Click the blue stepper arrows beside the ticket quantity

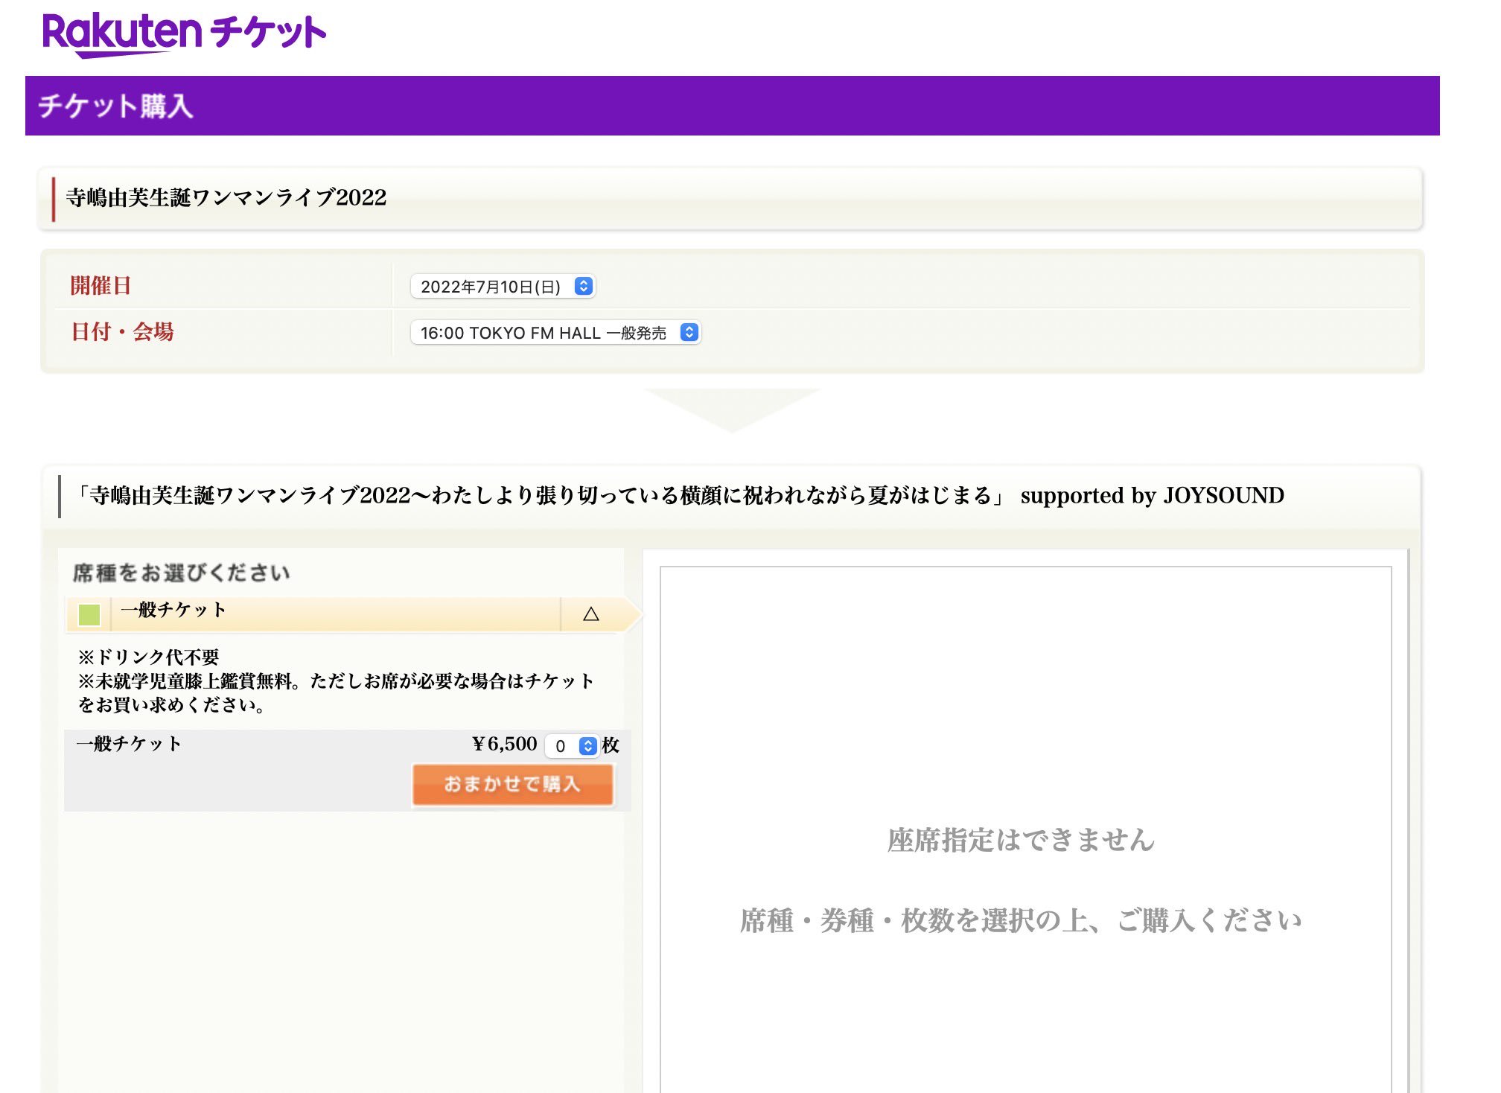pyautogui.click(x=588, y=746)
